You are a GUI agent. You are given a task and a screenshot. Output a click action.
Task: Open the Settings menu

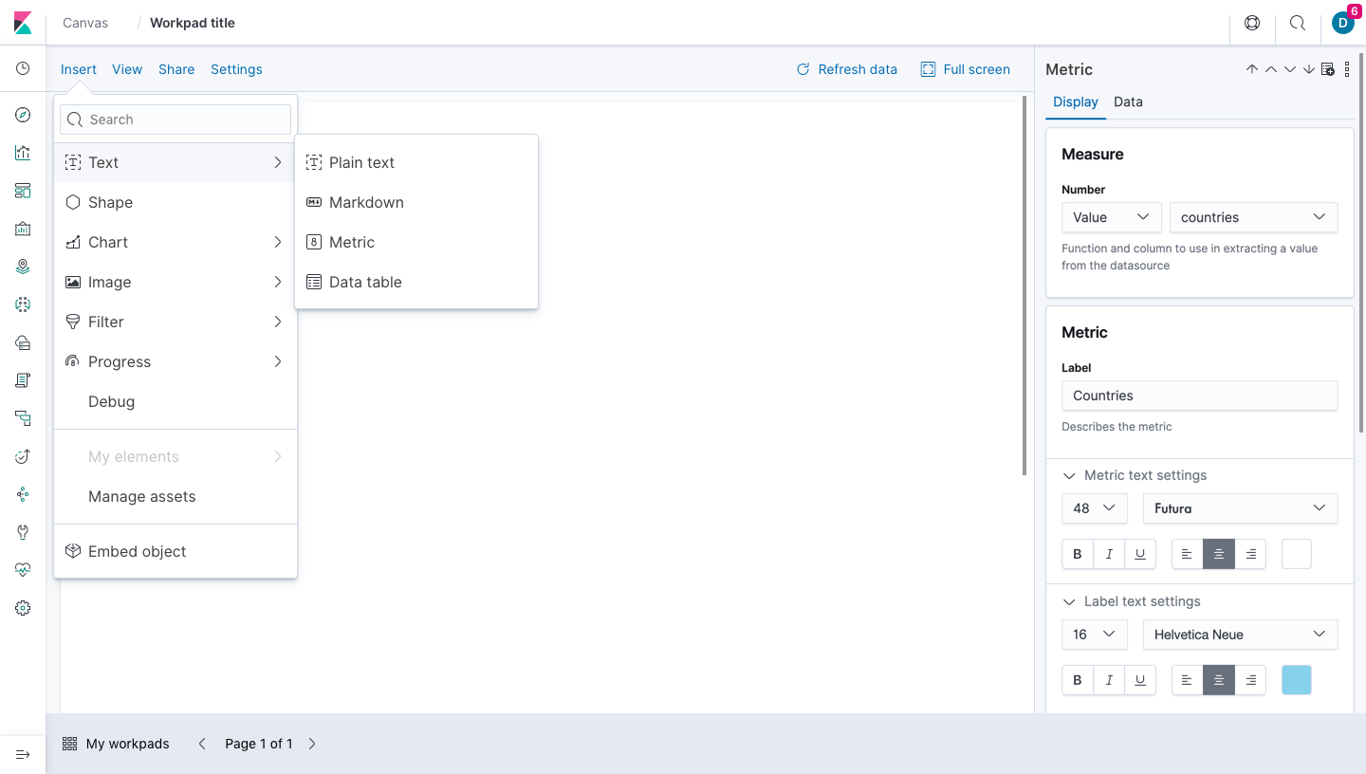tap(236, 69)
